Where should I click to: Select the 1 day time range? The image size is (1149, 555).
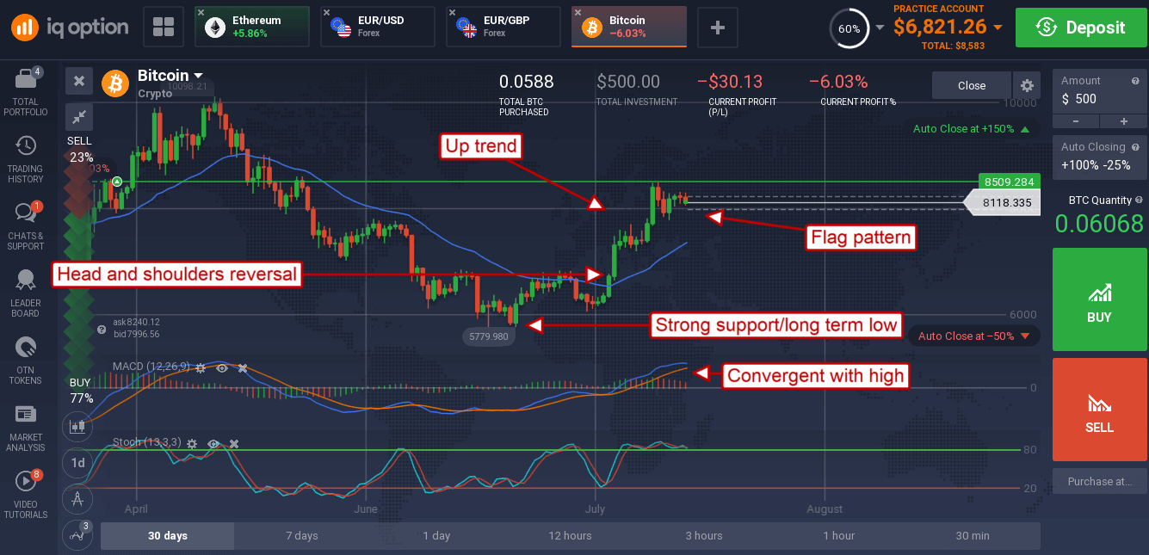pyautogui.click(x=436, y=535)
